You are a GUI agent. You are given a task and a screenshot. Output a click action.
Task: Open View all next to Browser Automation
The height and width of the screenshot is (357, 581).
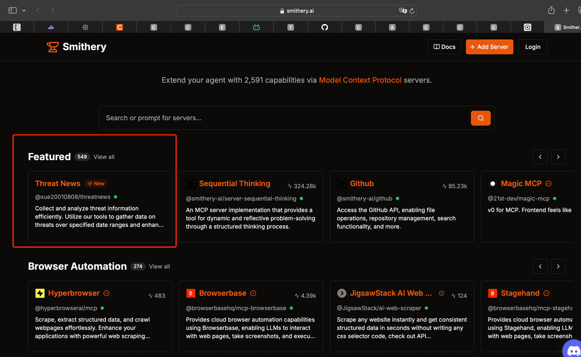pyautogui.click(x=159, y=267)
